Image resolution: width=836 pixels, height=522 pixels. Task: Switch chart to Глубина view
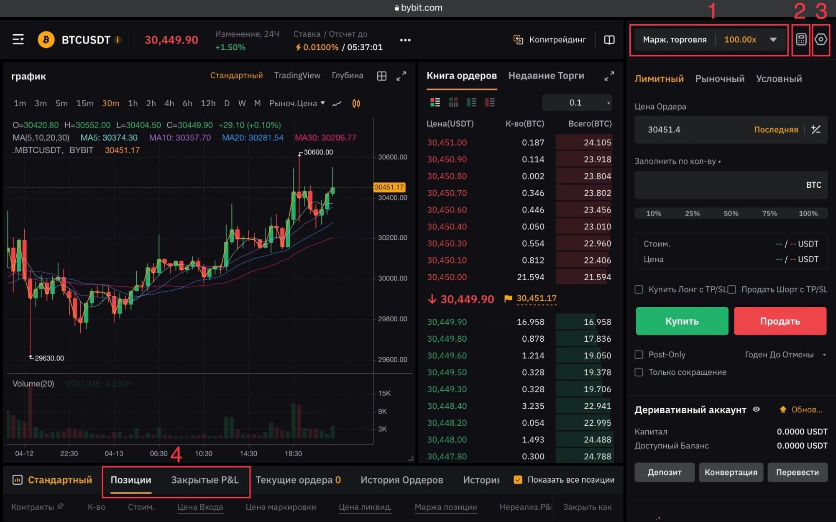(x=347, y=76)
